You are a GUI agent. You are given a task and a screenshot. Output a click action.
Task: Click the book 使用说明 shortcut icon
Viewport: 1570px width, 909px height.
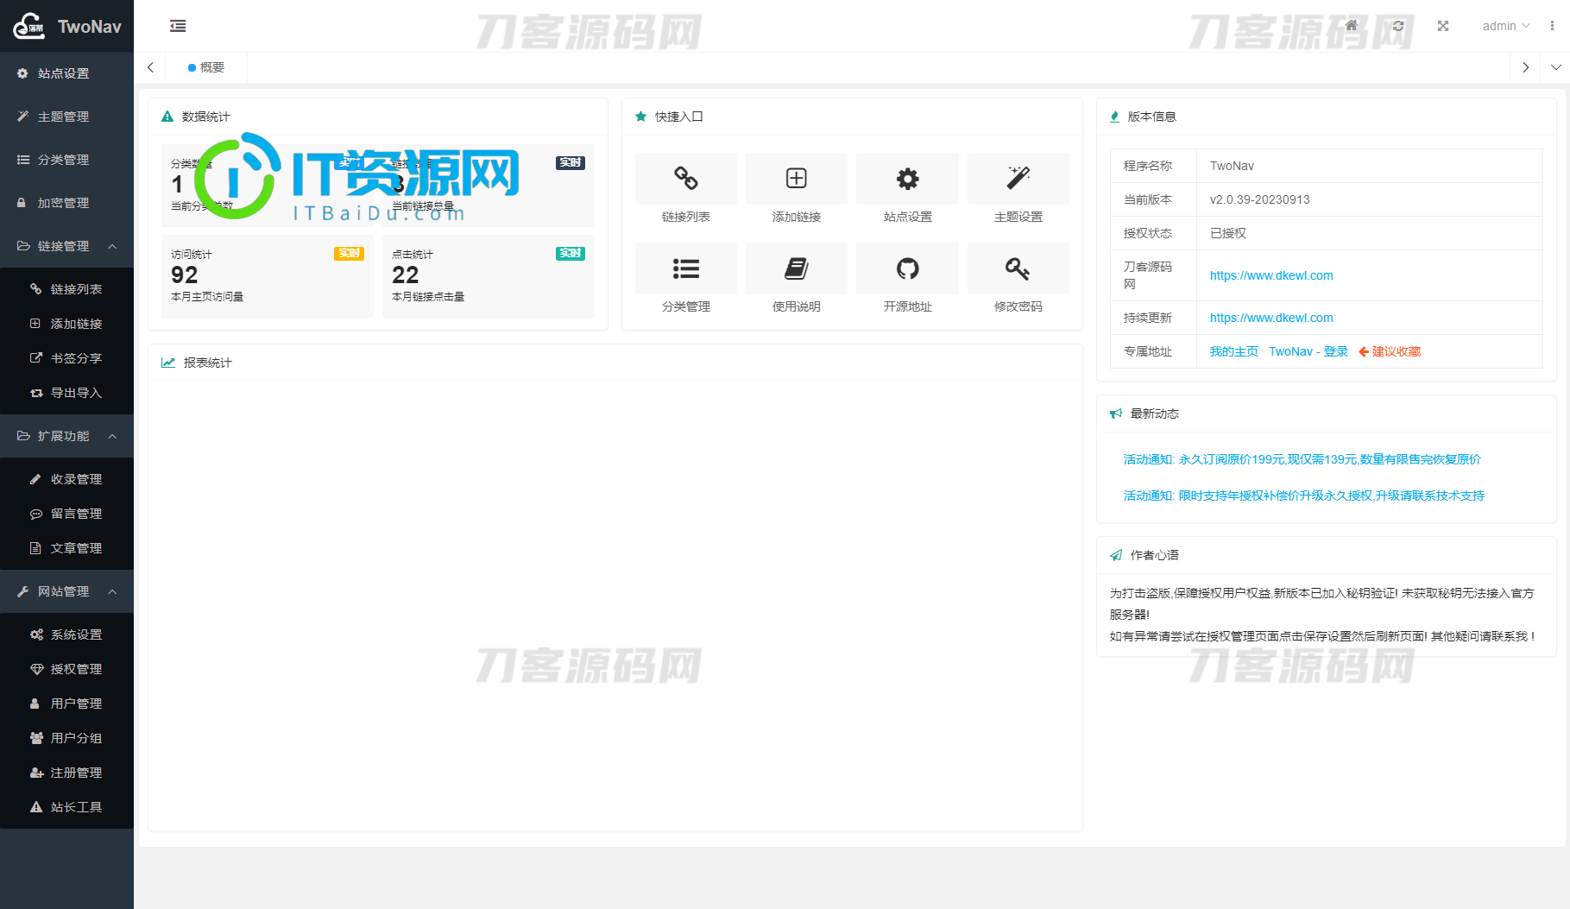797,268
